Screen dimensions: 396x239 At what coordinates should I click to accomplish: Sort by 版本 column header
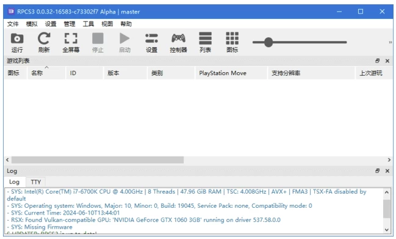click(x=125, y=73)
